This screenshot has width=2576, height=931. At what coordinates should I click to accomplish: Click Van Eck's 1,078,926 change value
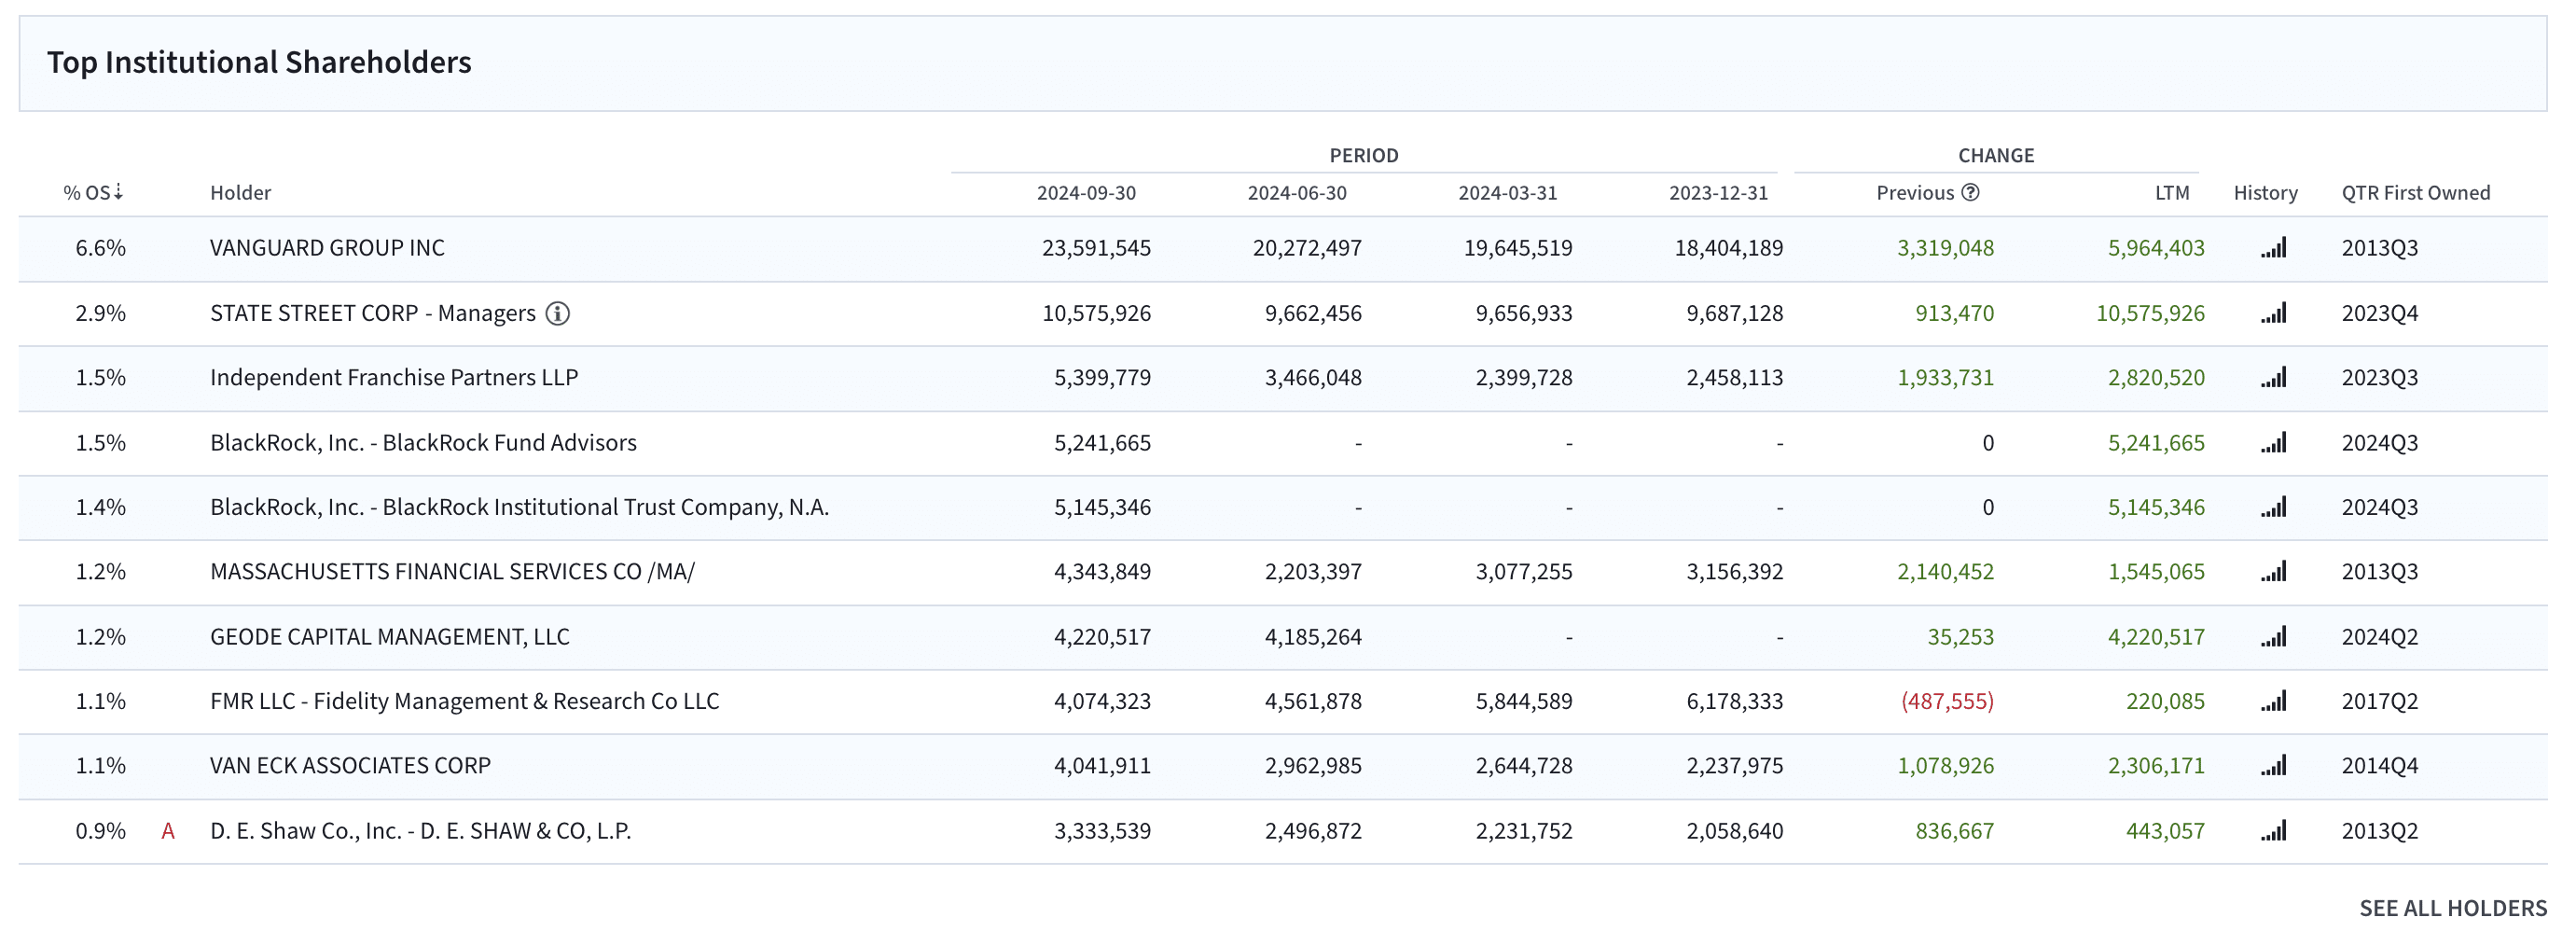coord(1945,766)
